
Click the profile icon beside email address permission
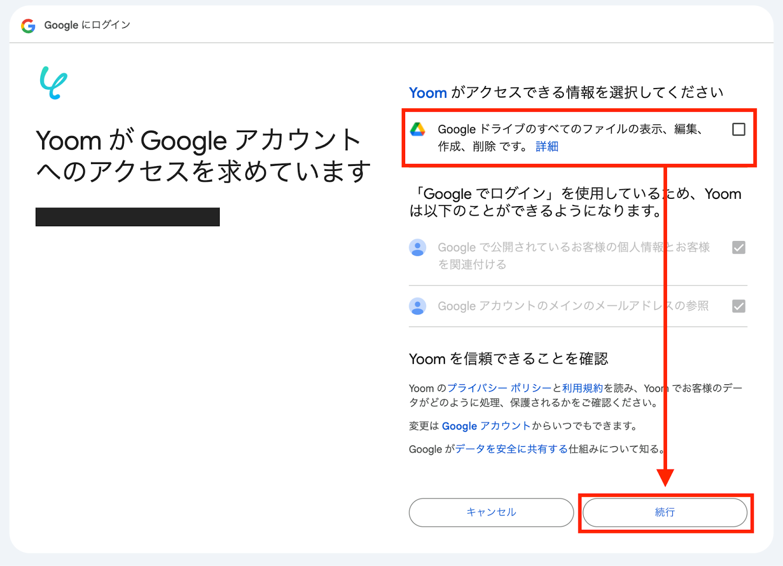(x=417, y=306)
